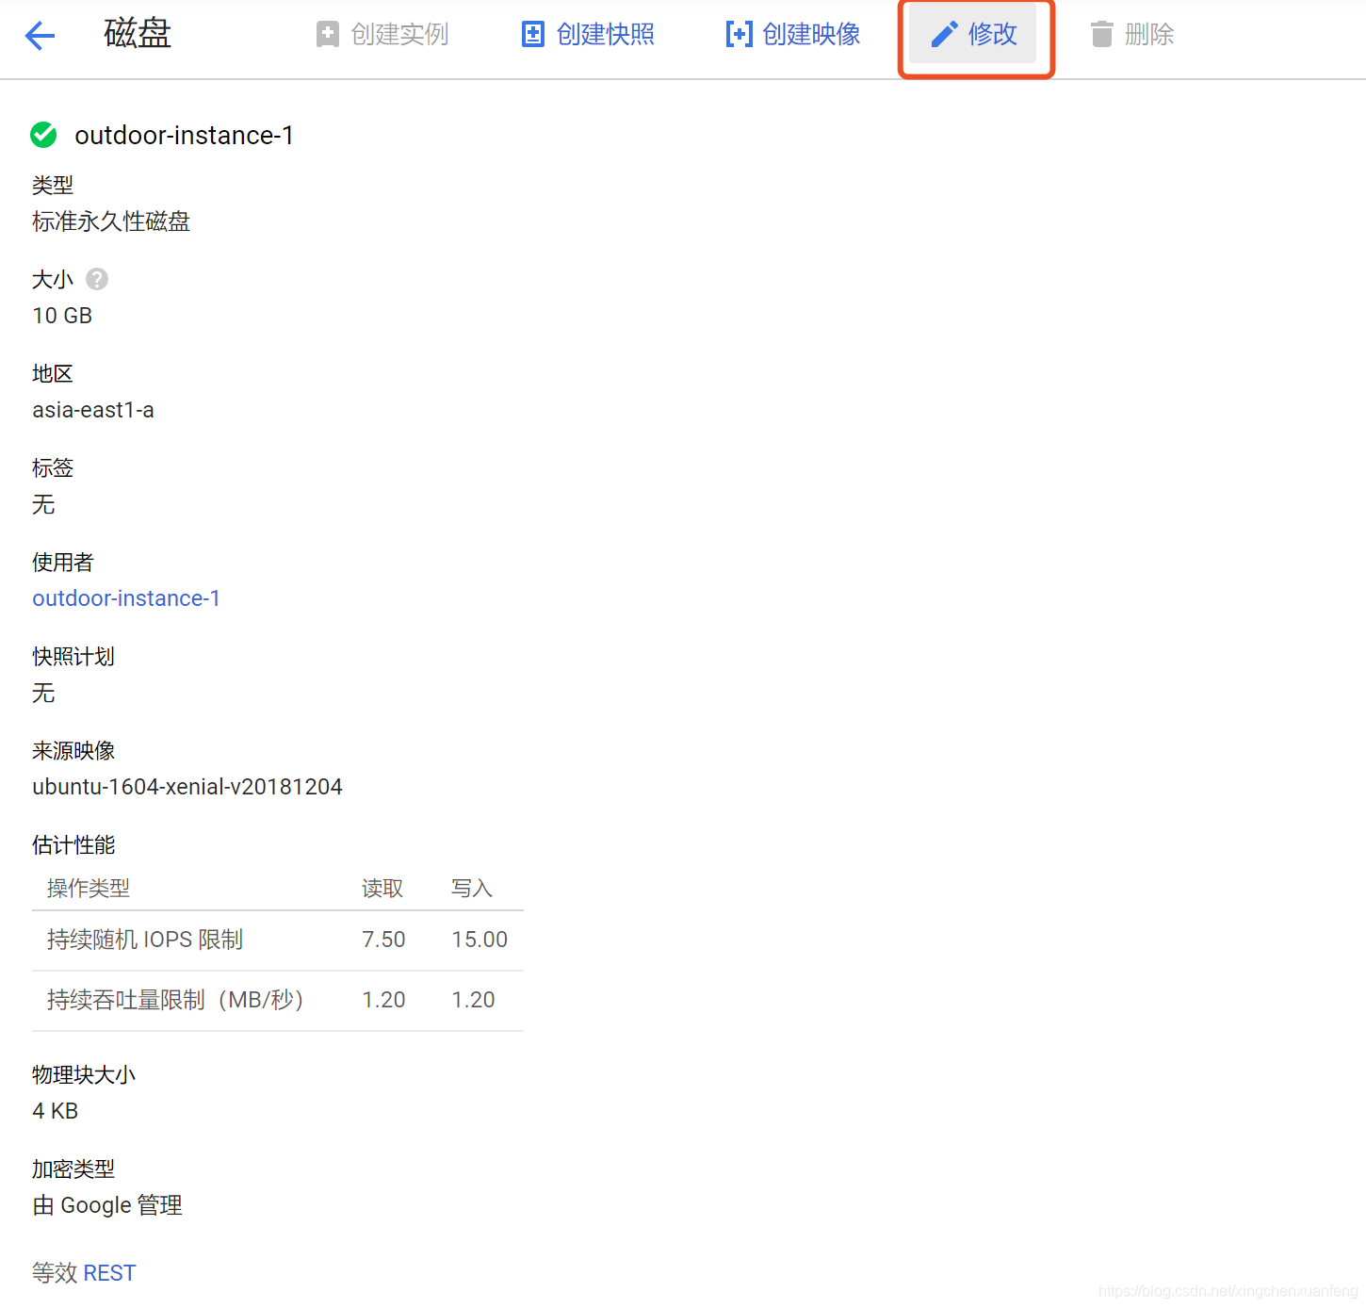
Task: Open the help tooltip beside 大小
Action: [x=96, y=279]
